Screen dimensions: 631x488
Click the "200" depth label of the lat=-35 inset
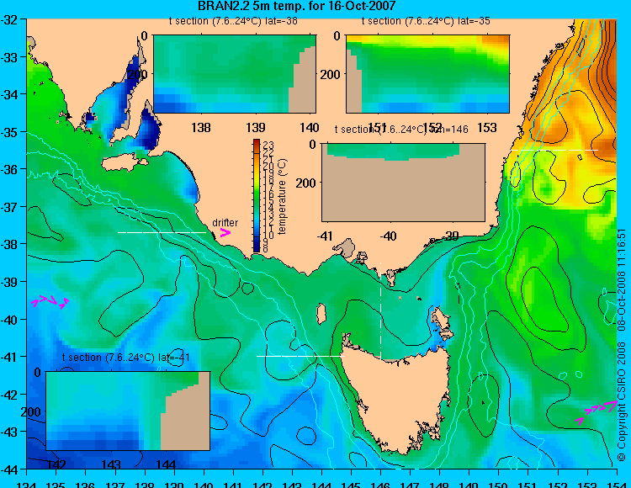[x=331, y=74]
